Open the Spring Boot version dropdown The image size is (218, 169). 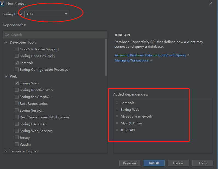pyautogui.click(x=66, y=14)
